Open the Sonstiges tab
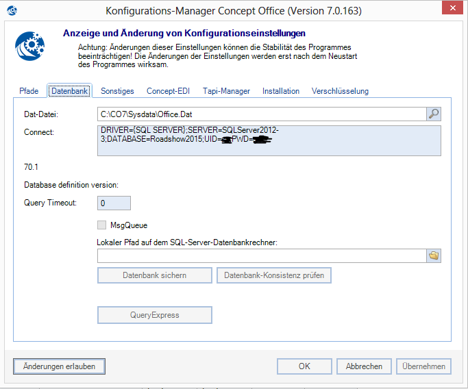 117,91
